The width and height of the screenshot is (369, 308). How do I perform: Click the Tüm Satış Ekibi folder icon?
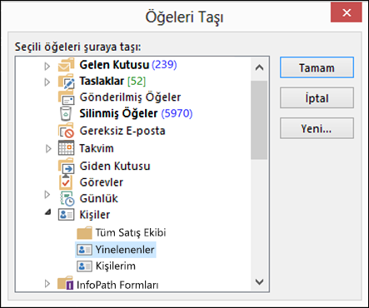[x=84, y=233]
